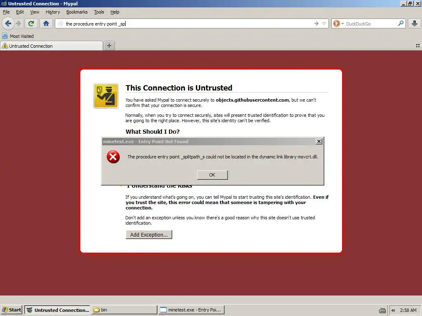Expand hidden tray icons chevron
Image resolution: width=422 pixels, height=316 pixels.
click(x=393, y=310)
